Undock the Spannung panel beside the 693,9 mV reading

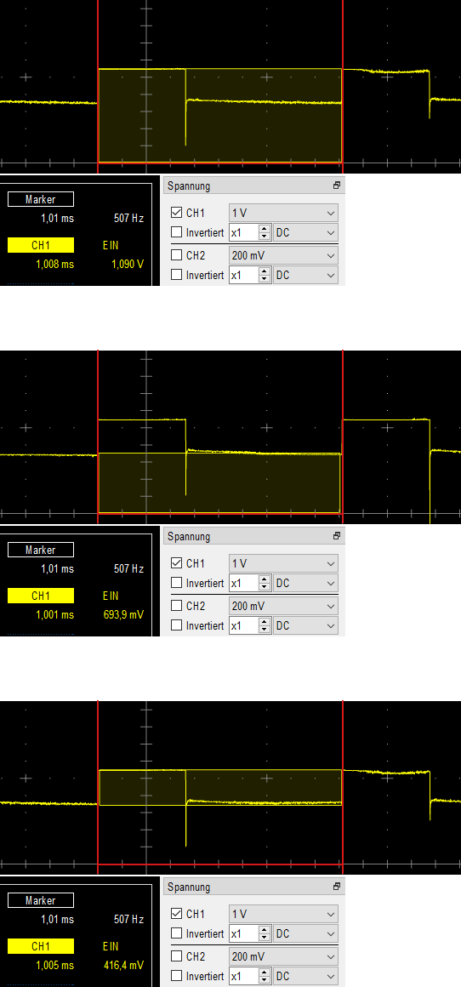[337, 536]
